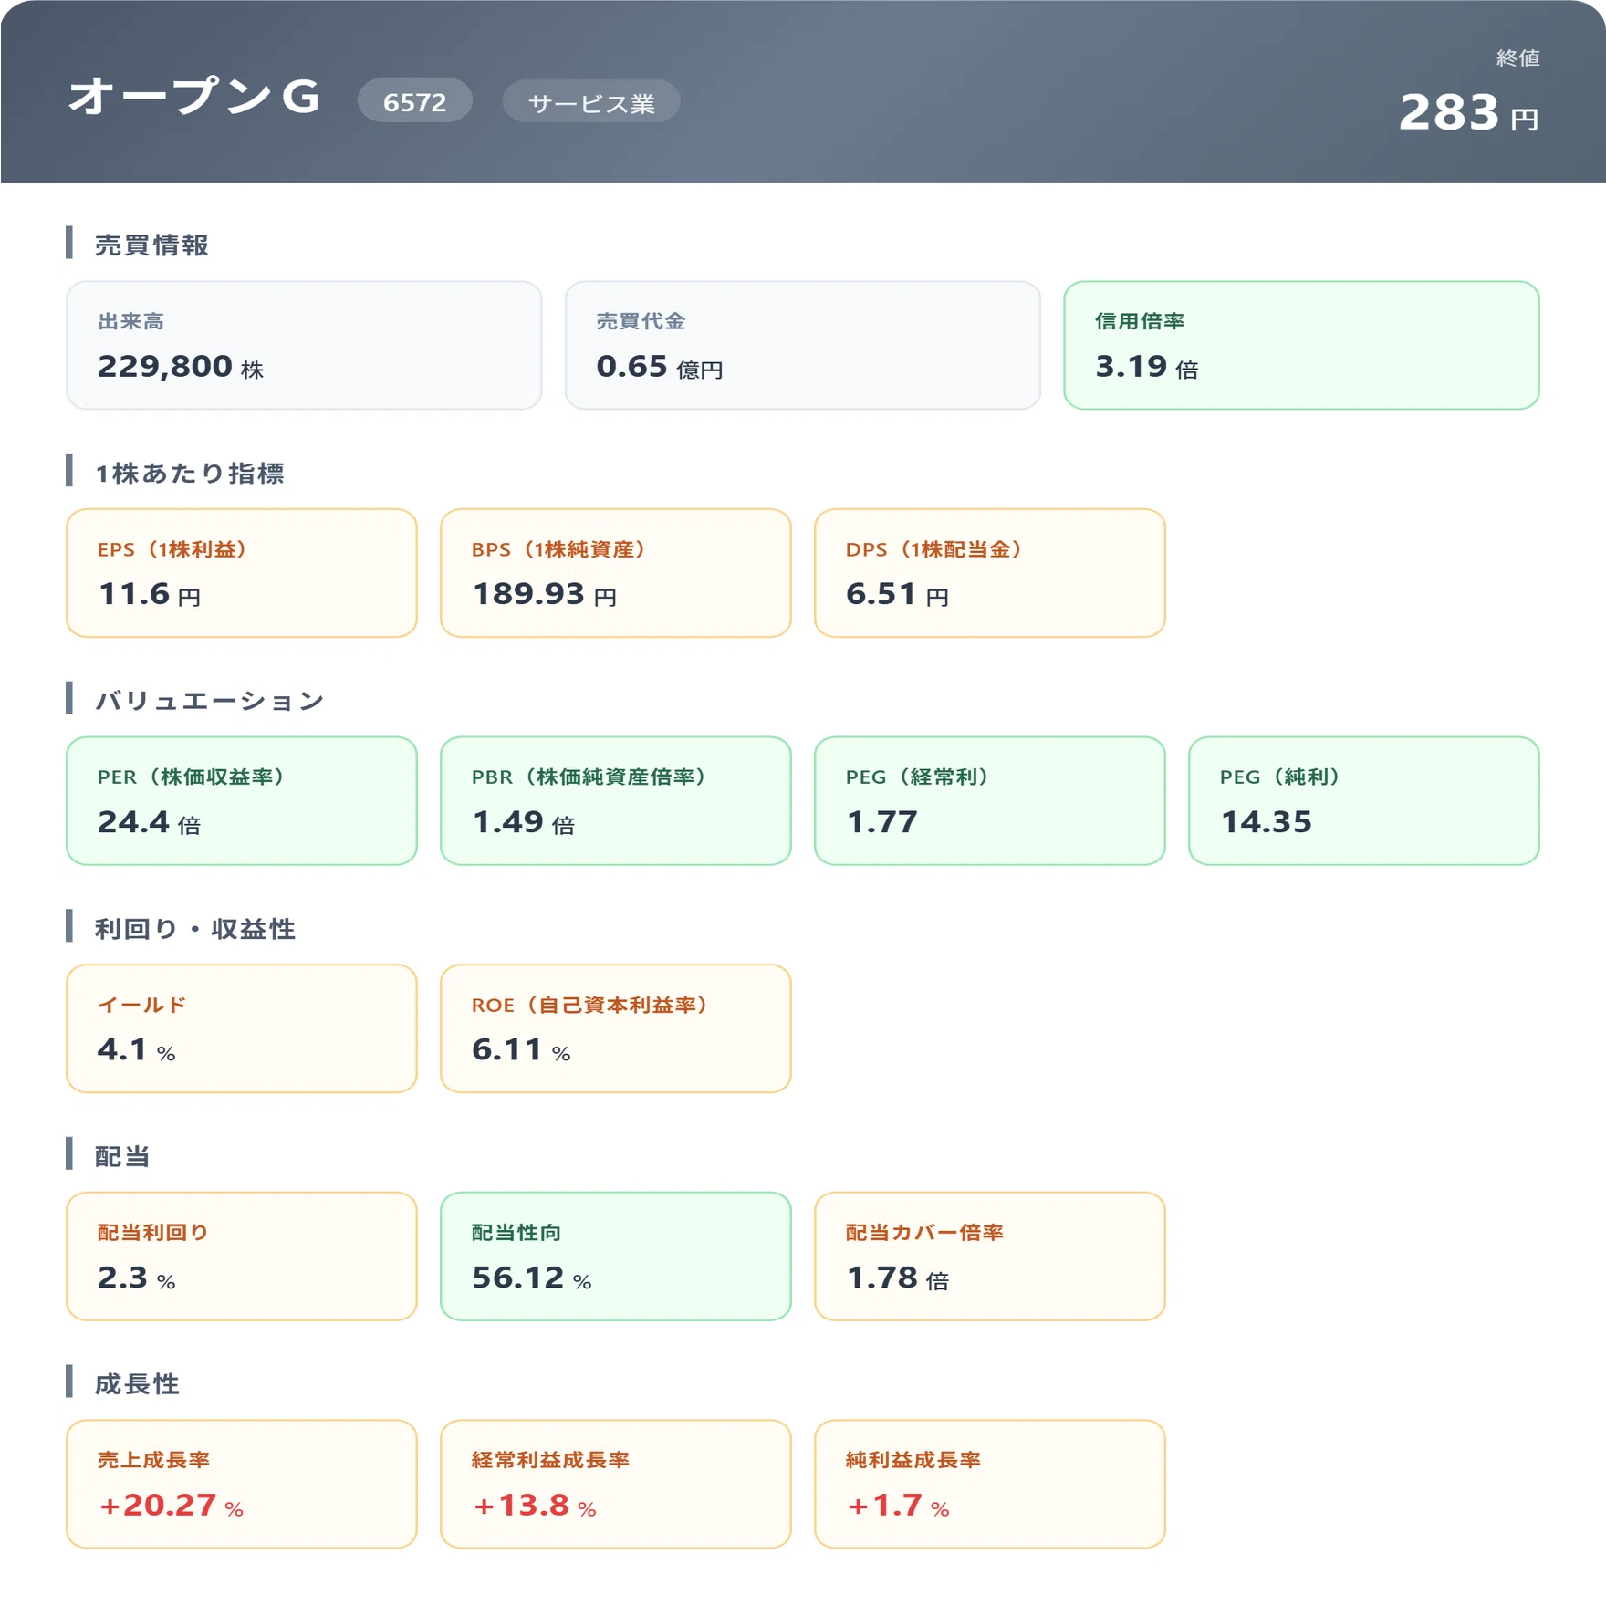Select the PBR（株価純資産倍率） label
This screenshot has width=1606, height=1606.
pyautogui.click(x=589, y=777)
